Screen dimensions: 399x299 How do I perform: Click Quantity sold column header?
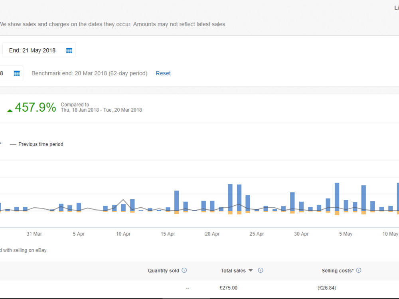click(163, 271)
